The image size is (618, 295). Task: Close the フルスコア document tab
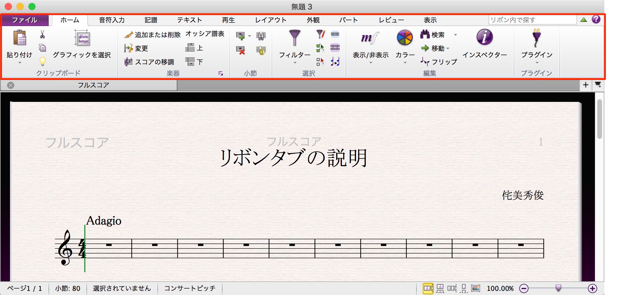click(x=11, y=85)
